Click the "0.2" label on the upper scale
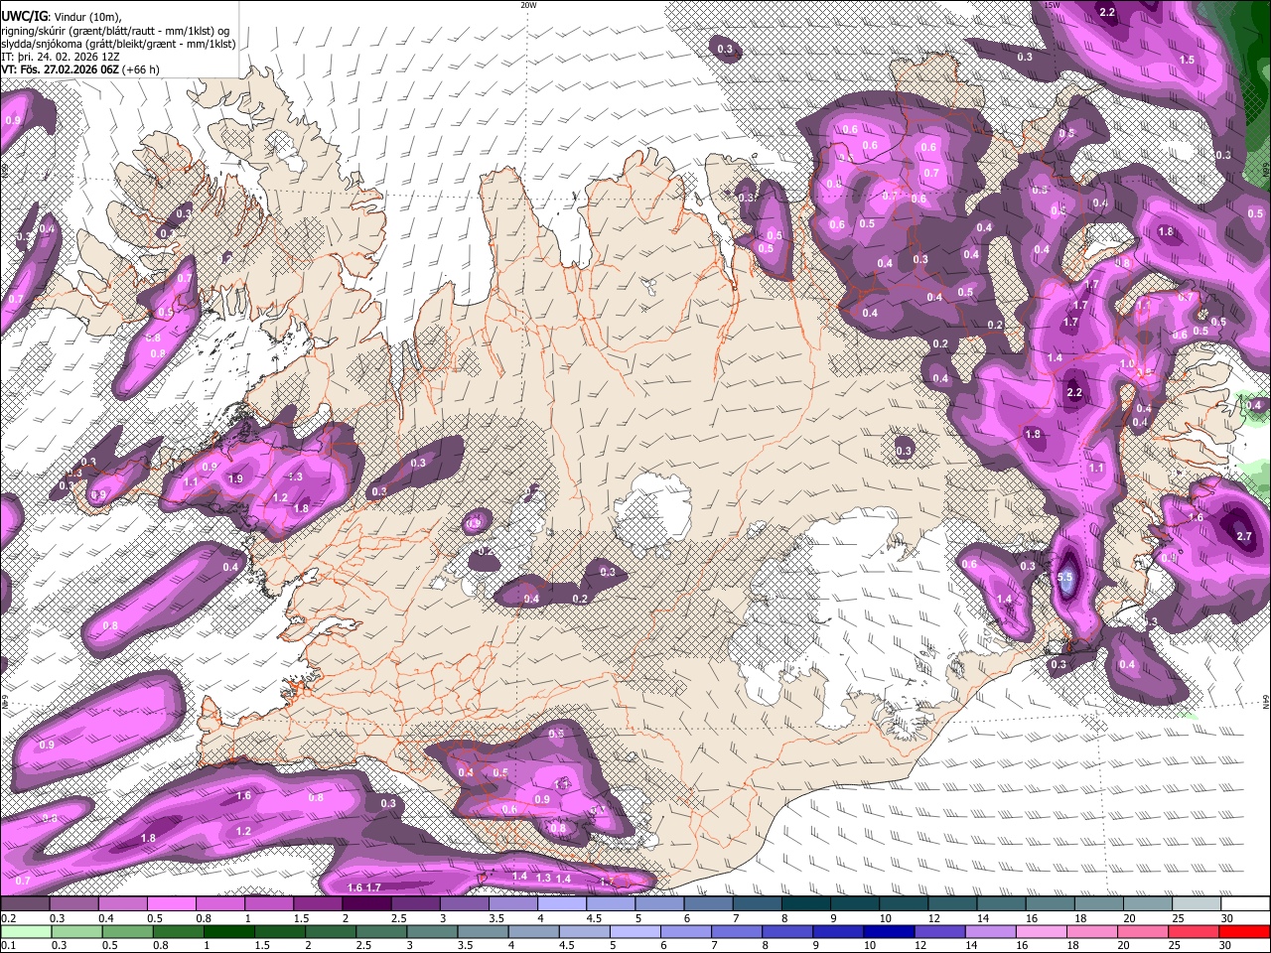1271x953 pixels. (x=8, y=918)
